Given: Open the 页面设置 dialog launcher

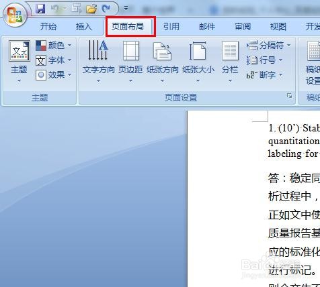Looking at the screenshot, I should (290, 96).
